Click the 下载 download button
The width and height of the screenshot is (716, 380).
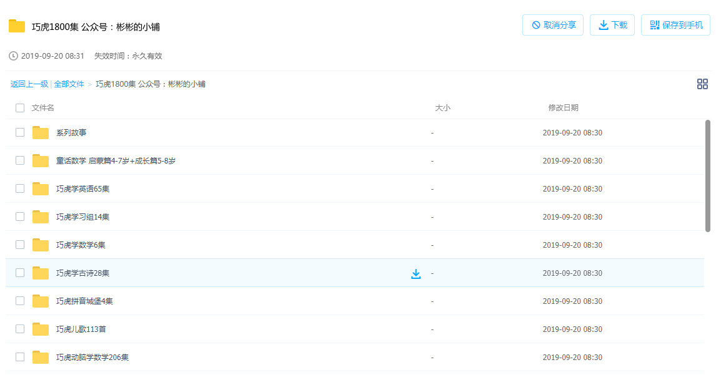click(612, 25)
